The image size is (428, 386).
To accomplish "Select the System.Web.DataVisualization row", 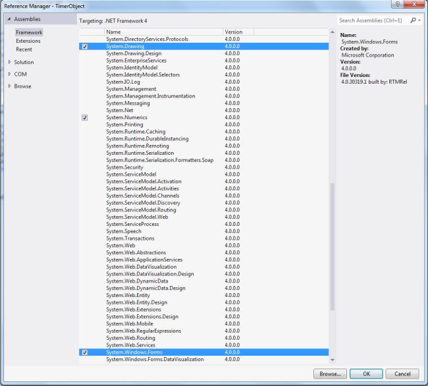I will point(204,267).
